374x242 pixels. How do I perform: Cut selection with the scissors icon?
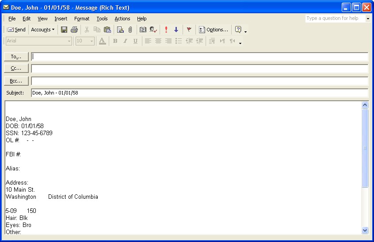(87, 30)
